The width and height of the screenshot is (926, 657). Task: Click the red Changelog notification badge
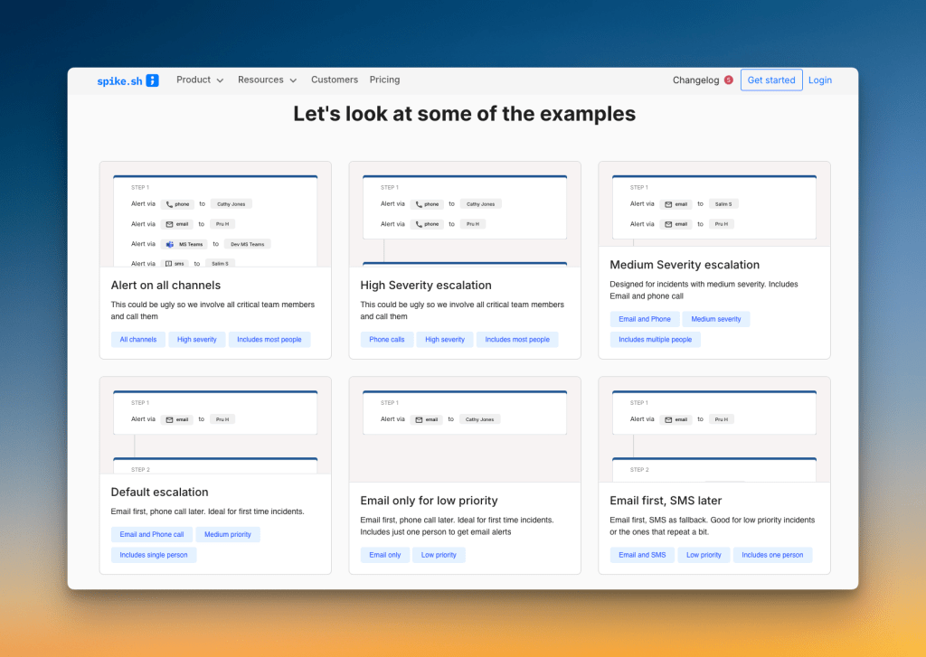[729, 80]
